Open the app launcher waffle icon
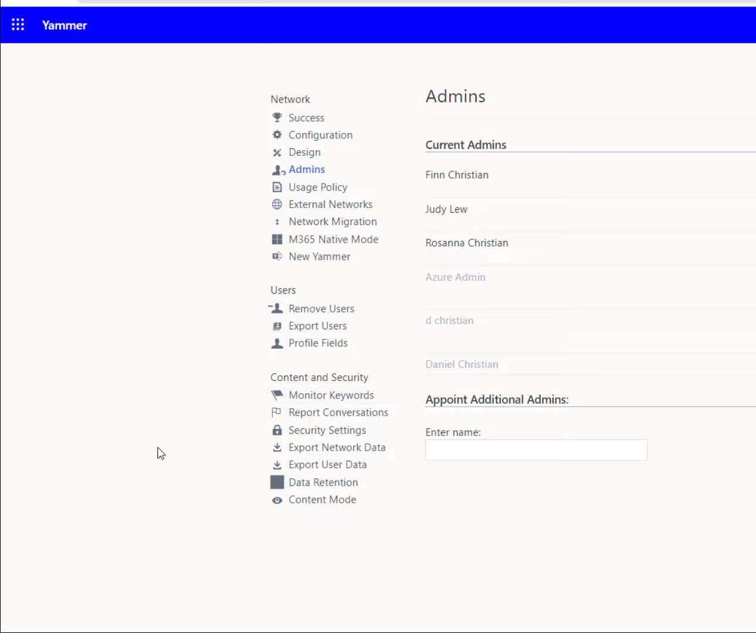The width and height of the screenshot is (756, 633). pyautogui.click(x=18, y=25)
